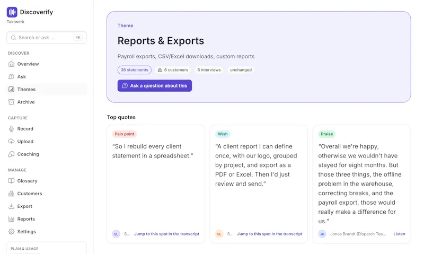The image size is (424, 254).
Task: Click the Praise tag
Action: (x=326, y=134)
